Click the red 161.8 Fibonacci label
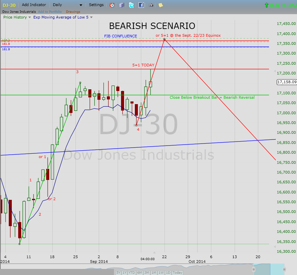Image resolution: width=297 pixels, height=275 pixels. click(6, 44)
